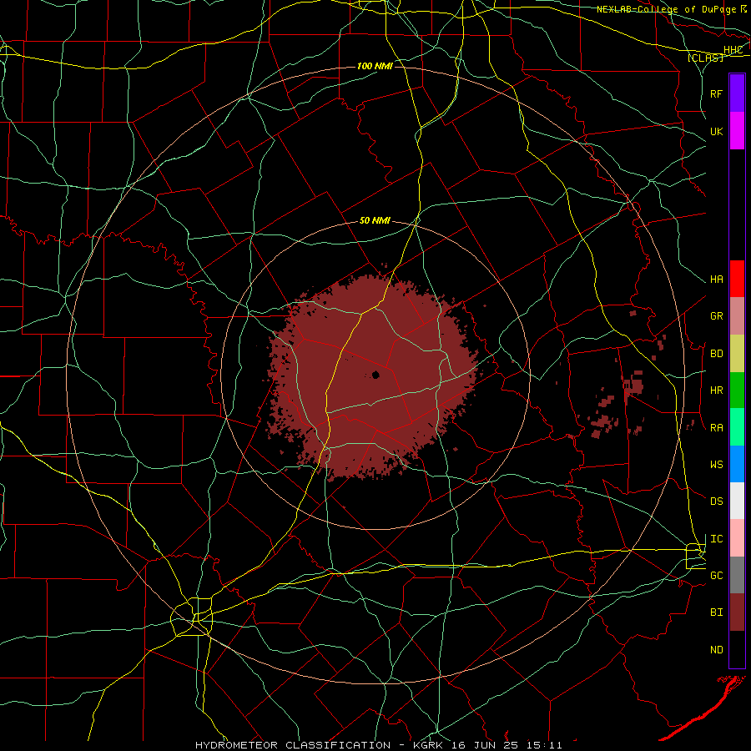Click the BD legend label
This screenshot has height=751, width=751.
pyautogui.click(x=716, y=354)
